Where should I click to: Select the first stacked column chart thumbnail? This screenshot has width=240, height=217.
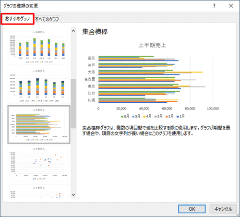point(39,47)
